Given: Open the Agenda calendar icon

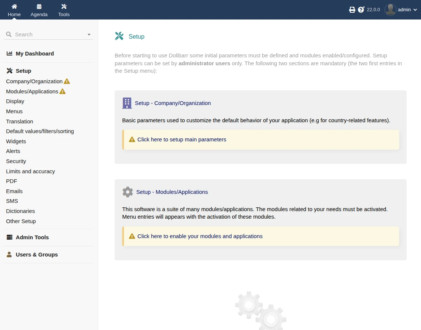Looking at the screenshot, I should point(39,7).
